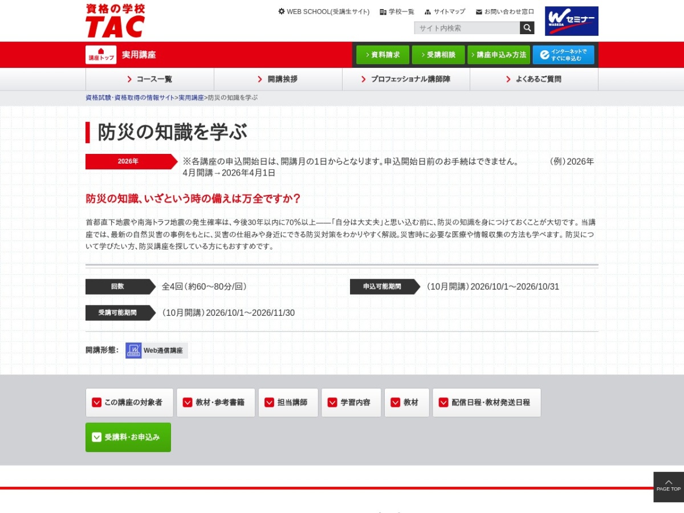
Task: Open the よくあるご質問 menu tab
Action: pos(534,79)
